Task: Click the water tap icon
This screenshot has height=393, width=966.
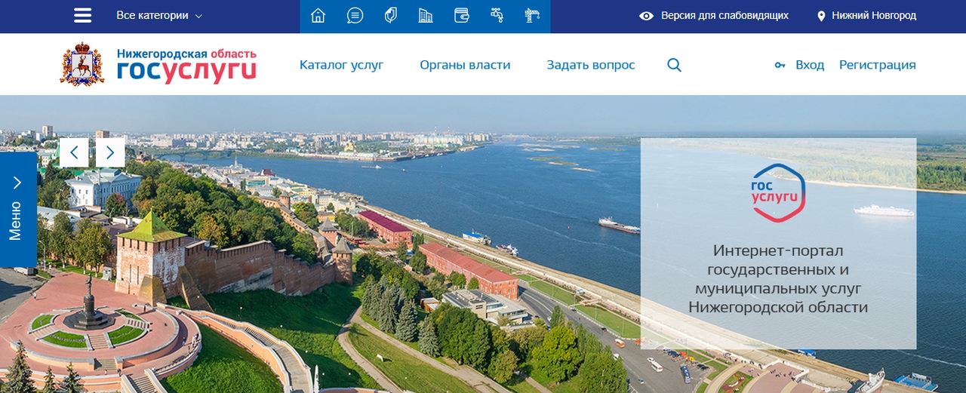Action: tap(497, 16)
